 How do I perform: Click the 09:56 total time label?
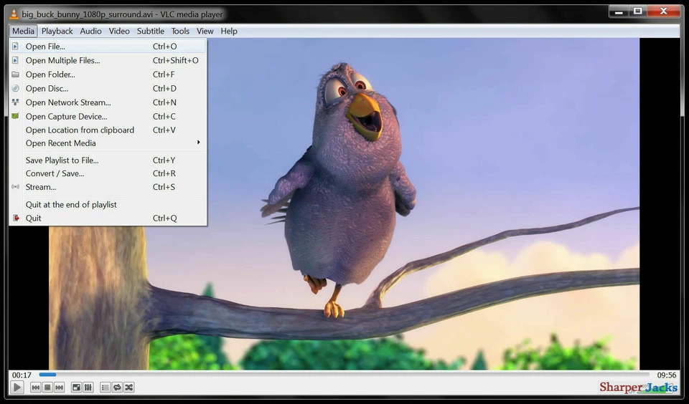click(x=667, y=375)
